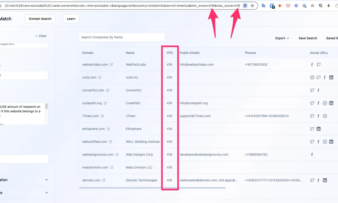The width and height of the screenshot is (338, 203).
Task: Click the Instagram icon in the 17hats row
Action: click(x=325, y=116)
